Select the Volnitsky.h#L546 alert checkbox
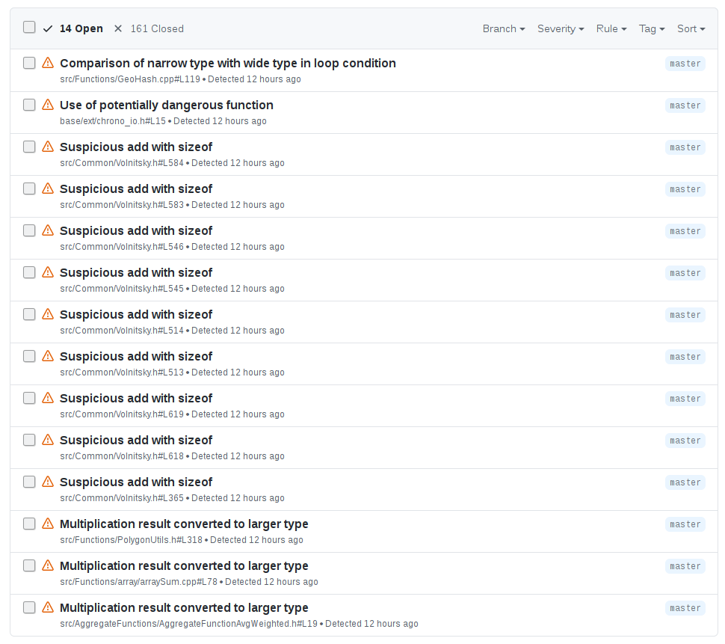The image size is (725, 644). [x=29, y=230]
